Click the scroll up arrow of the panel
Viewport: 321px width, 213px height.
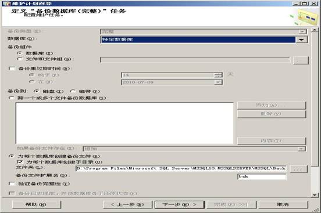click(x=315, y=30)
